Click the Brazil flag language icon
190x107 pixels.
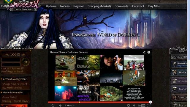point(9,1)
